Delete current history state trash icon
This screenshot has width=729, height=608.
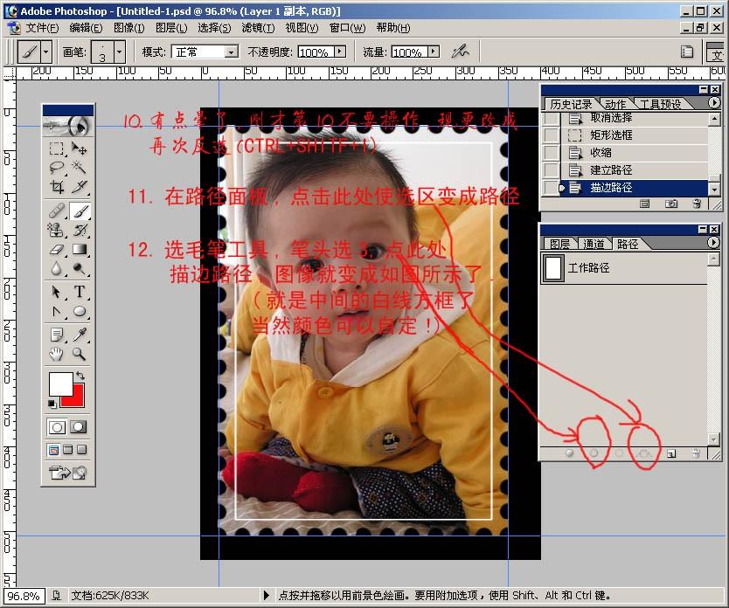click(697, 204)
